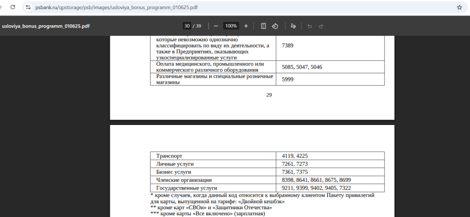This screenshot has height=217, width=470.
Task: Select the cell '7261, 7273'
Action: pyautogui.click(x=330, y=164)
